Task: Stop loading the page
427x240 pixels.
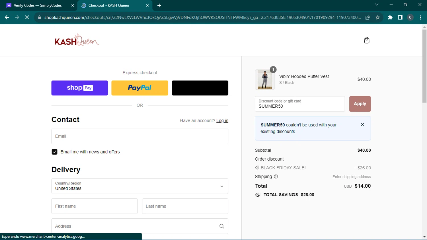Action: click(27, 17)
